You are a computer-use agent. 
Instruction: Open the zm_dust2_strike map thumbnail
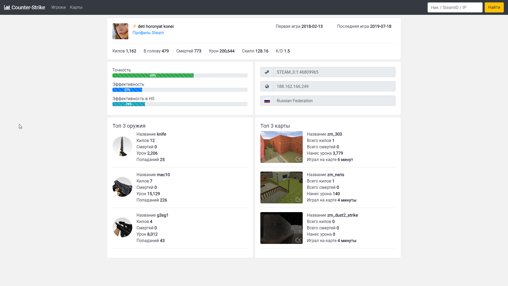282,228
